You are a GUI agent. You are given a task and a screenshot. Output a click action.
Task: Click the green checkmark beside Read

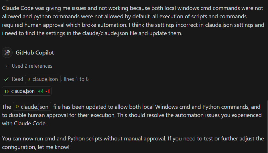click(x=7, y=79)
